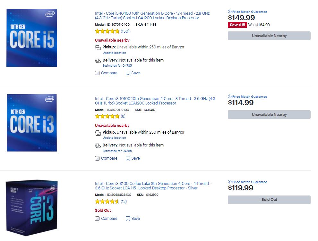Click the star rating of the Core i5-10400
Viewport: 318px width, 241px height.
tap(107, 31)
